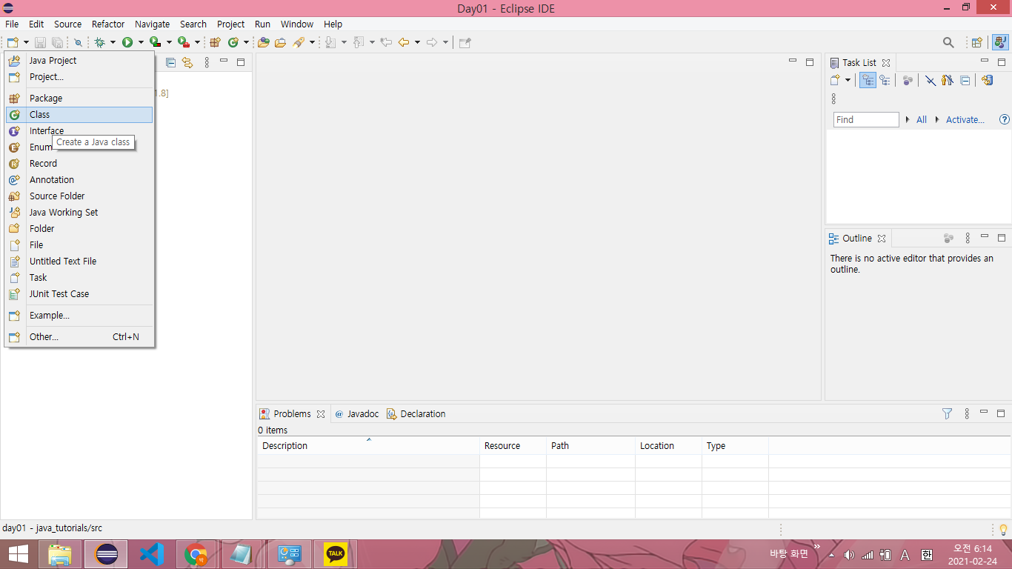Click the Coverage launch icon

(155, 42)
